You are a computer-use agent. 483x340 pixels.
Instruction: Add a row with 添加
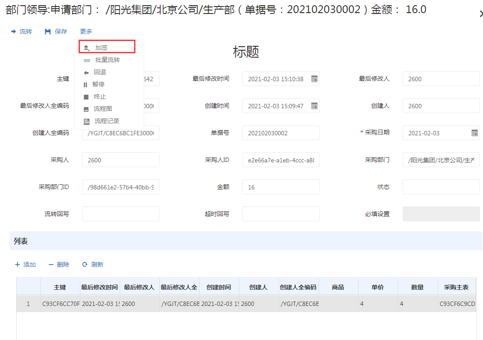[x=25, y=264]
